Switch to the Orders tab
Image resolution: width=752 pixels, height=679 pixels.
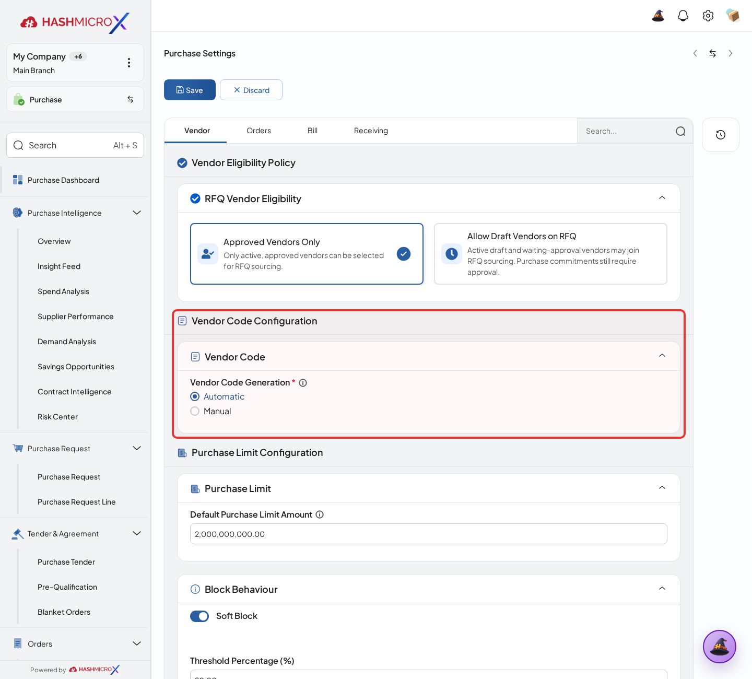(258, 131)
